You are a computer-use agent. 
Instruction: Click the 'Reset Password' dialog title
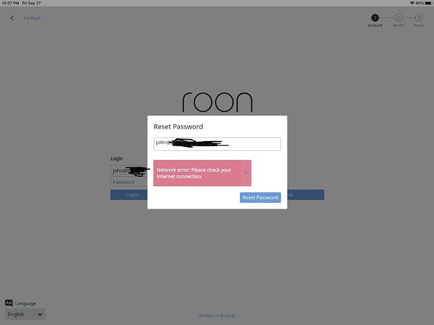click(179, 127)
